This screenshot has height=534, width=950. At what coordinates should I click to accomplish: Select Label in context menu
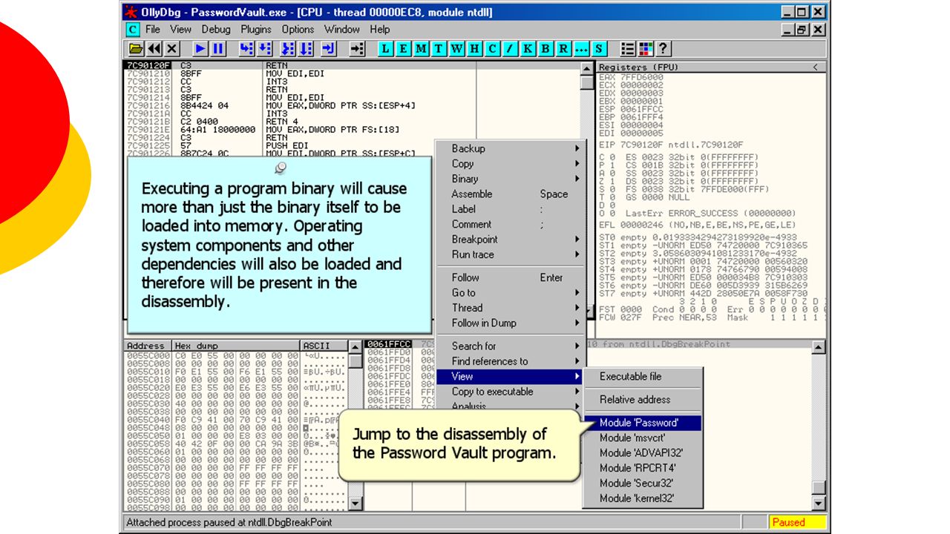point(509,209)
